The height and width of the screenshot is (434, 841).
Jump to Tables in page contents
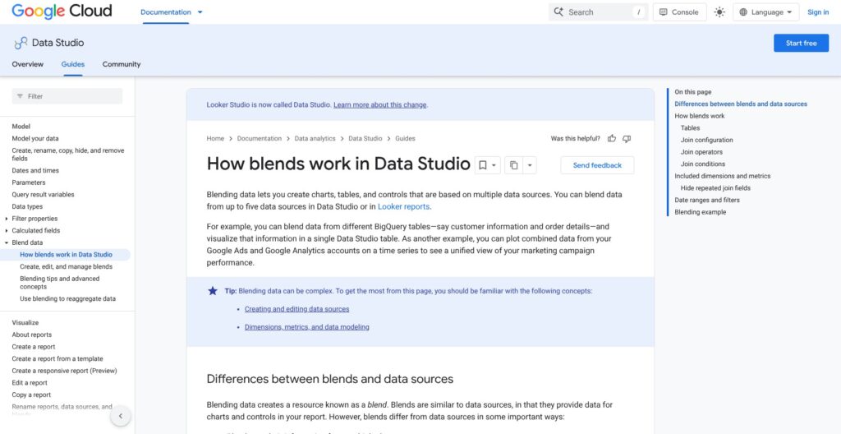(690, 128)
